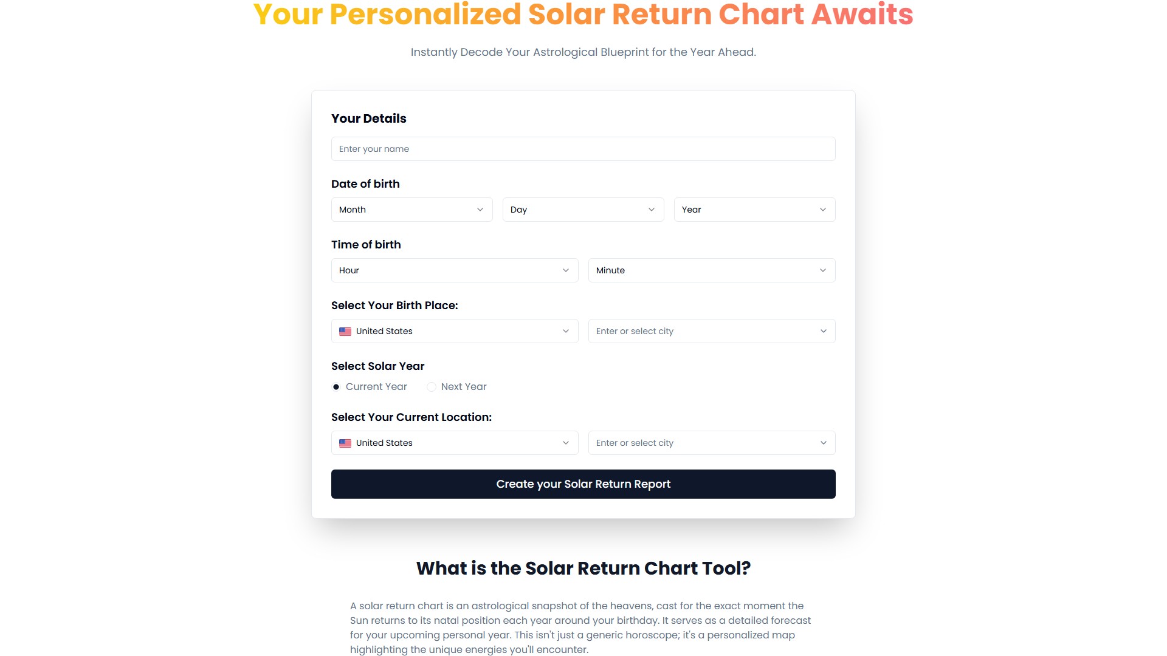Viewport: 1167px width, 656px height.
Task: Click the page title Your Personalized Solar Return Chart Awaits
Action: point(583,15)
